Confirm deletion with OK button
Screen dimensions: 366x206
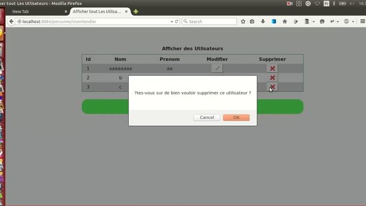[x=236, y=117]
